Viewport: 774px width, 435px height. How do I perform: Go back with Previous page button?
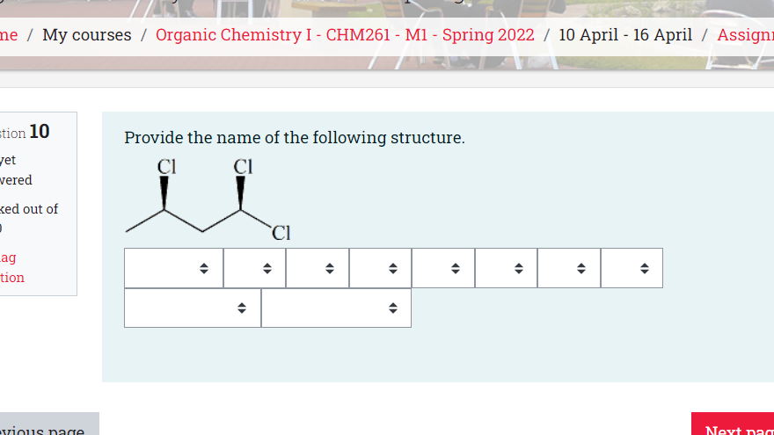[49, 424]
